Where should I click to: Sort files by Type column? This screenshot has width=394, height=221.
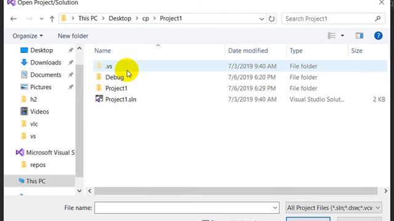[x=296, y=50]
